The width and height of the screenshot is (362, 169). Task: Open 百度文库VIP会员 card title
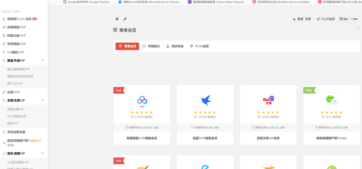[268, 138]
